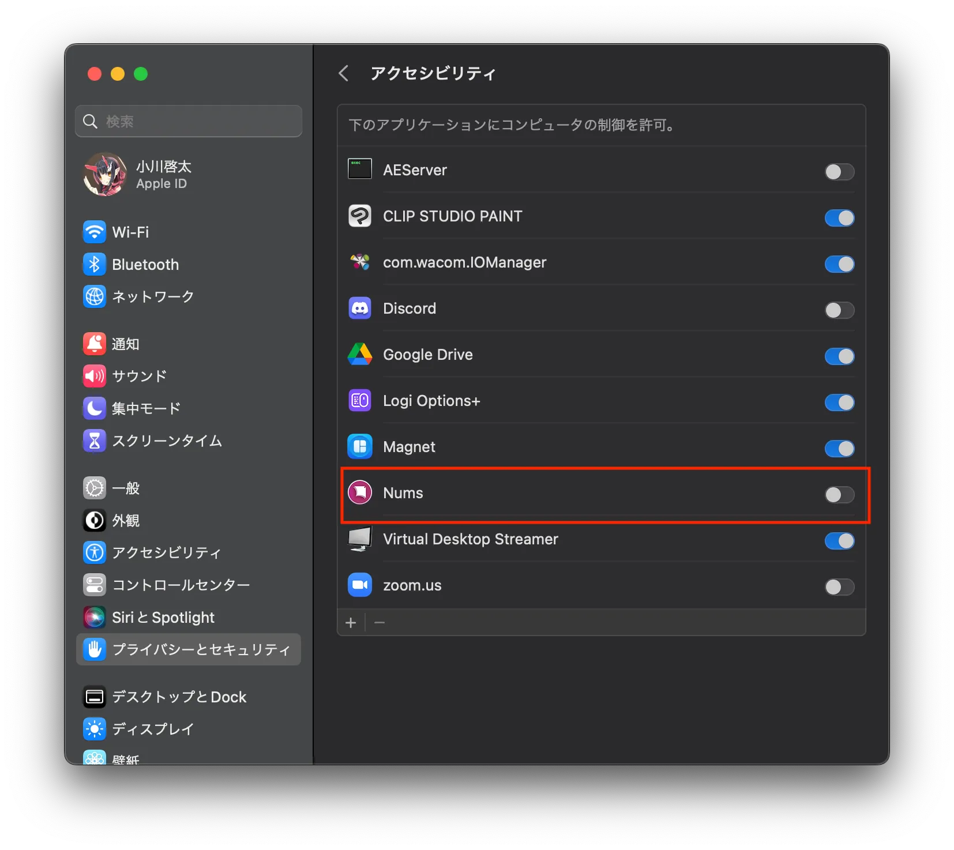The height and width of the screenshot is (850, 954).
Task: Disable the Google Drive toggle
Action: (839, 356)
